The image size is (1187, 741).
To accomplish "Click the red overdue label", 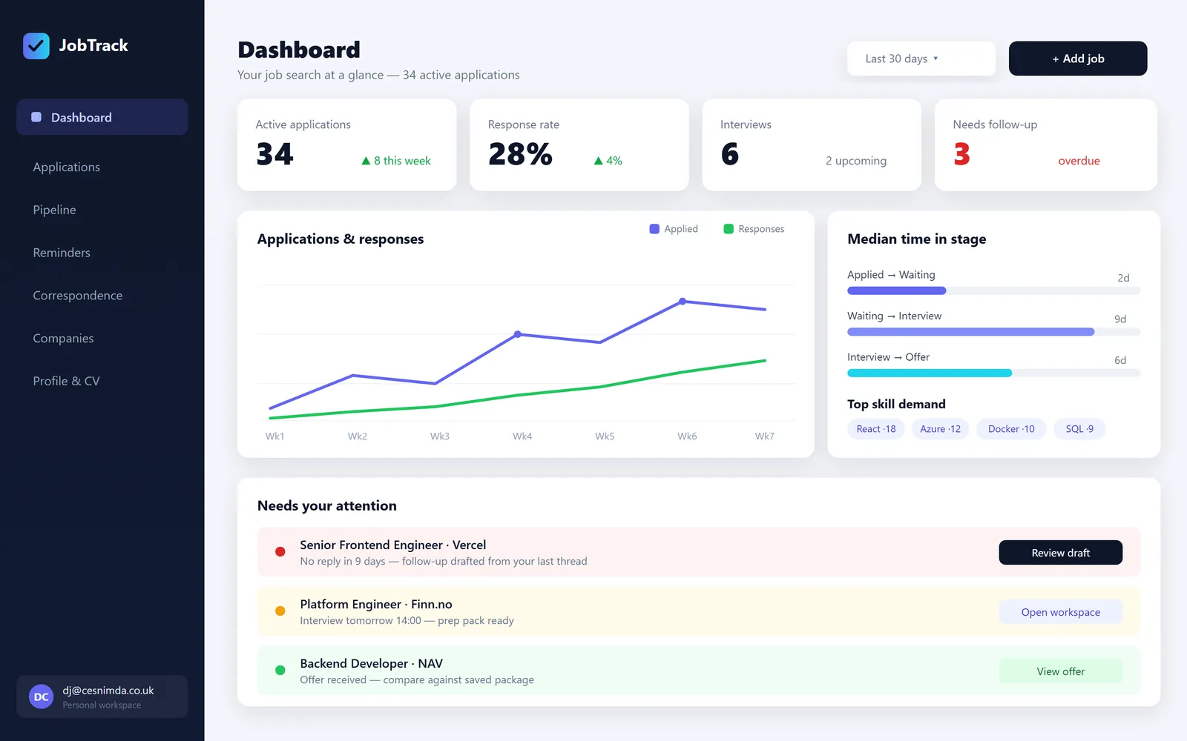I will (x=1079, y=161).
